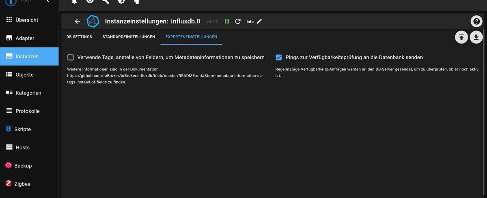
Task: Edit log level with pencil icon
Action: [259, 21]
